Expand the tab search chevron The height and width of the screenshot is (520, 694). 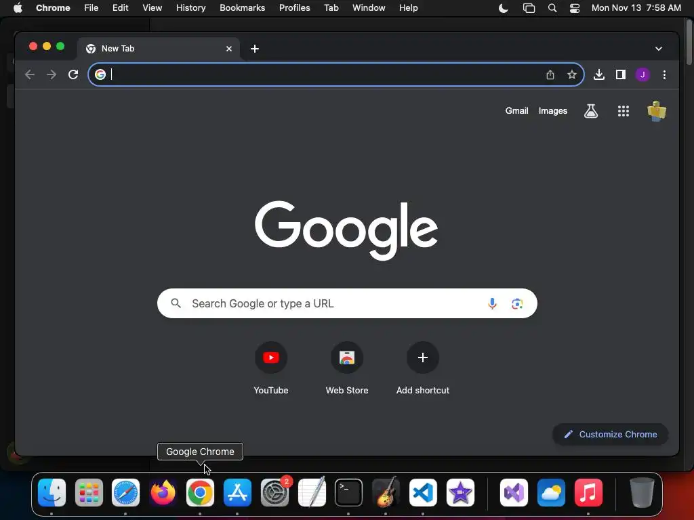coord(659,49)
